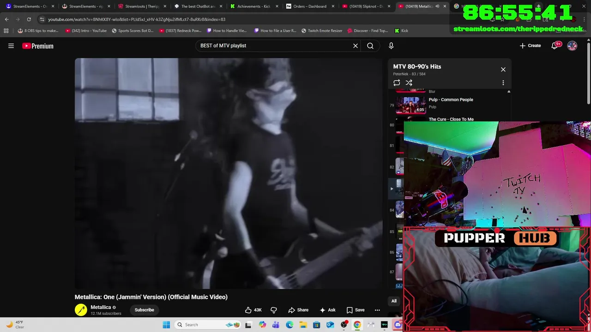Open Microsoft Teams taskbar icon
The width and height of the screenshot is (591, 332).
pyautogui.click(x=276, y=325)
